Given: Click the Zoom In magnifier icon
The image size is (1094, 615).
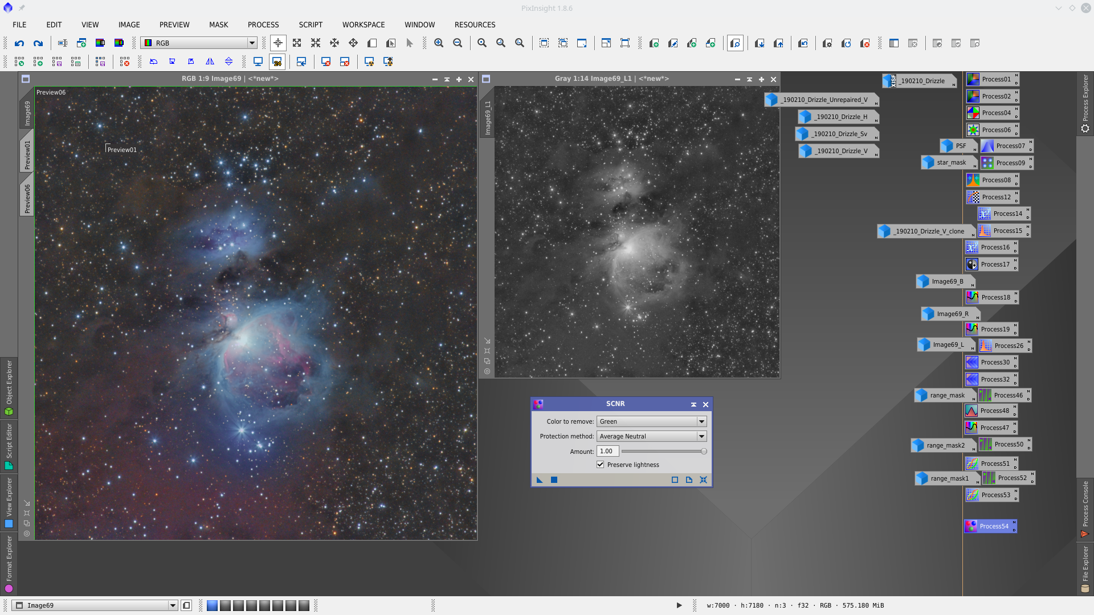Looking at the screenshot, I should click(439, 43).
